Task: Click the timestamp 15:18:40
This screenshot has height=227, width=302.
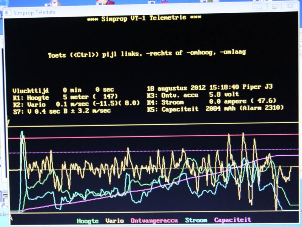Action: [x=224, y=87]
